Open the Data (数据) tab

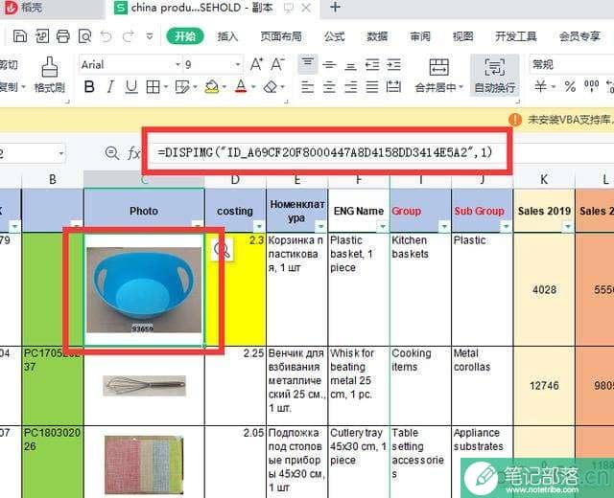[377, 36]
